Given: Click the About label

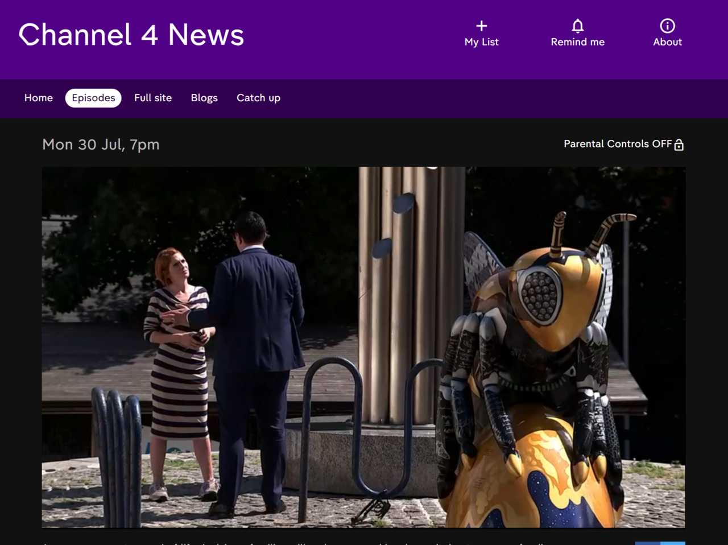Looking at the screenshot, I should [x=667, y=42].
